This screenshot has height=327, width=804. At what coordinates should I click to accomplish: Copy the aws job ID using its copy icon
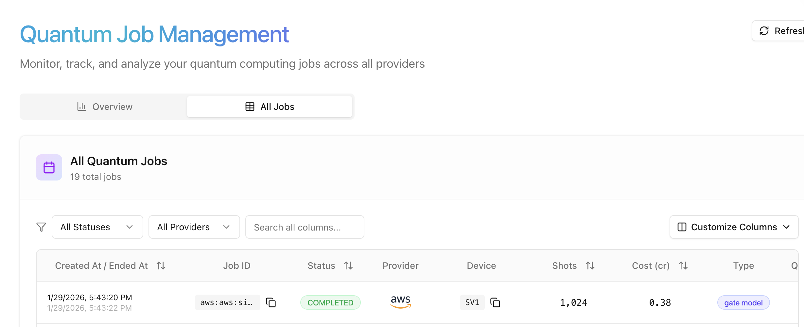(x=271, y=302)
